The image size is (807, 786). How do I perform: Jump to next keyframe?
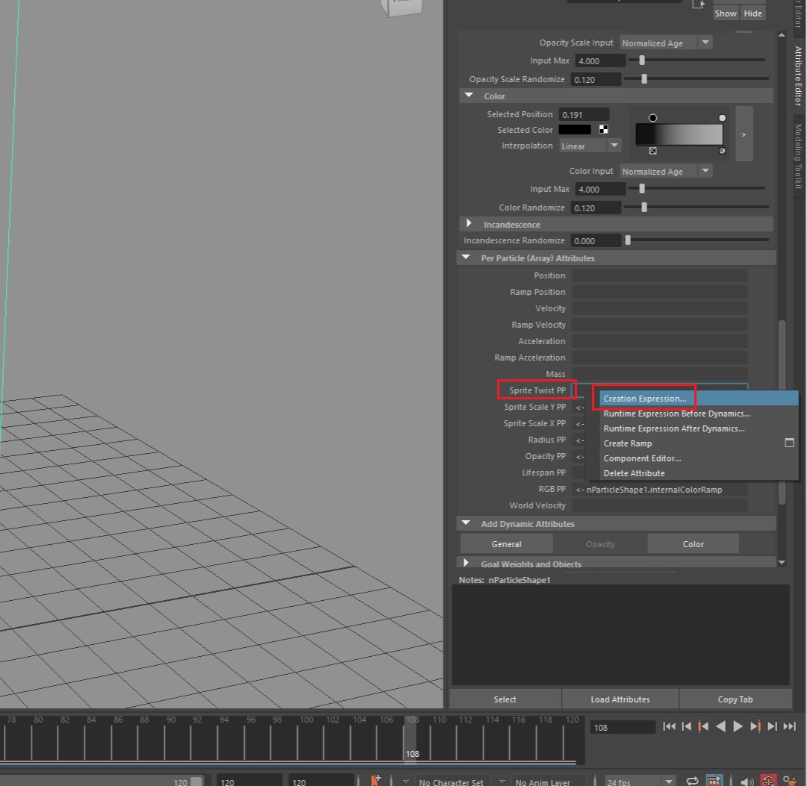click(x=755, y=726)
